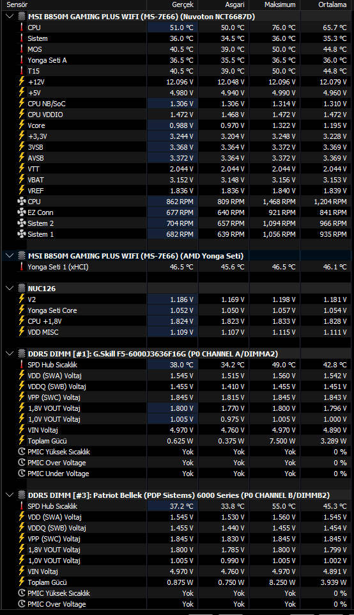The width and height of the screenshot is (354, 615).
Task: Select the AVSB sensor row
Action: 176,158
